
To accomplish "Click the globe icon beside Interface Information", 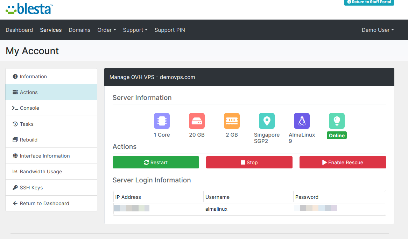I will pyautogui.click(x=15, y=156).
